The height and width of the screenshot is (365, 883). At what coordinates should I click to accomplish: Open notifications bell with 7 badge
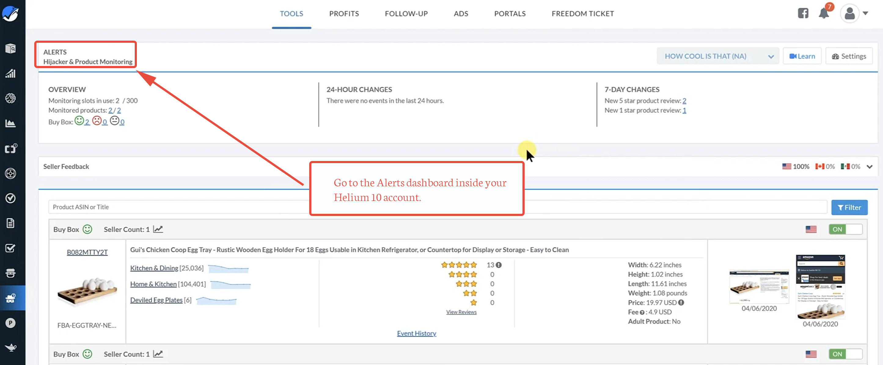point(824,13)
